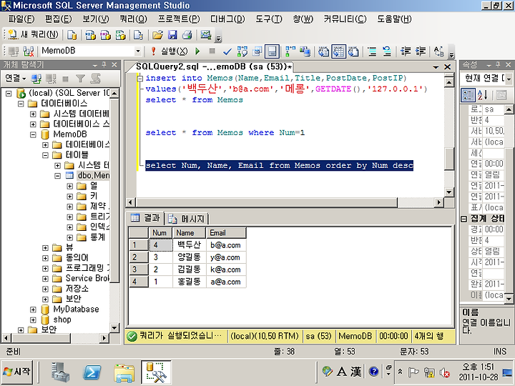515x386 pixels.
Task: Click the Activity Monitor toolbar icon
Action: click(x=206, y=34)
